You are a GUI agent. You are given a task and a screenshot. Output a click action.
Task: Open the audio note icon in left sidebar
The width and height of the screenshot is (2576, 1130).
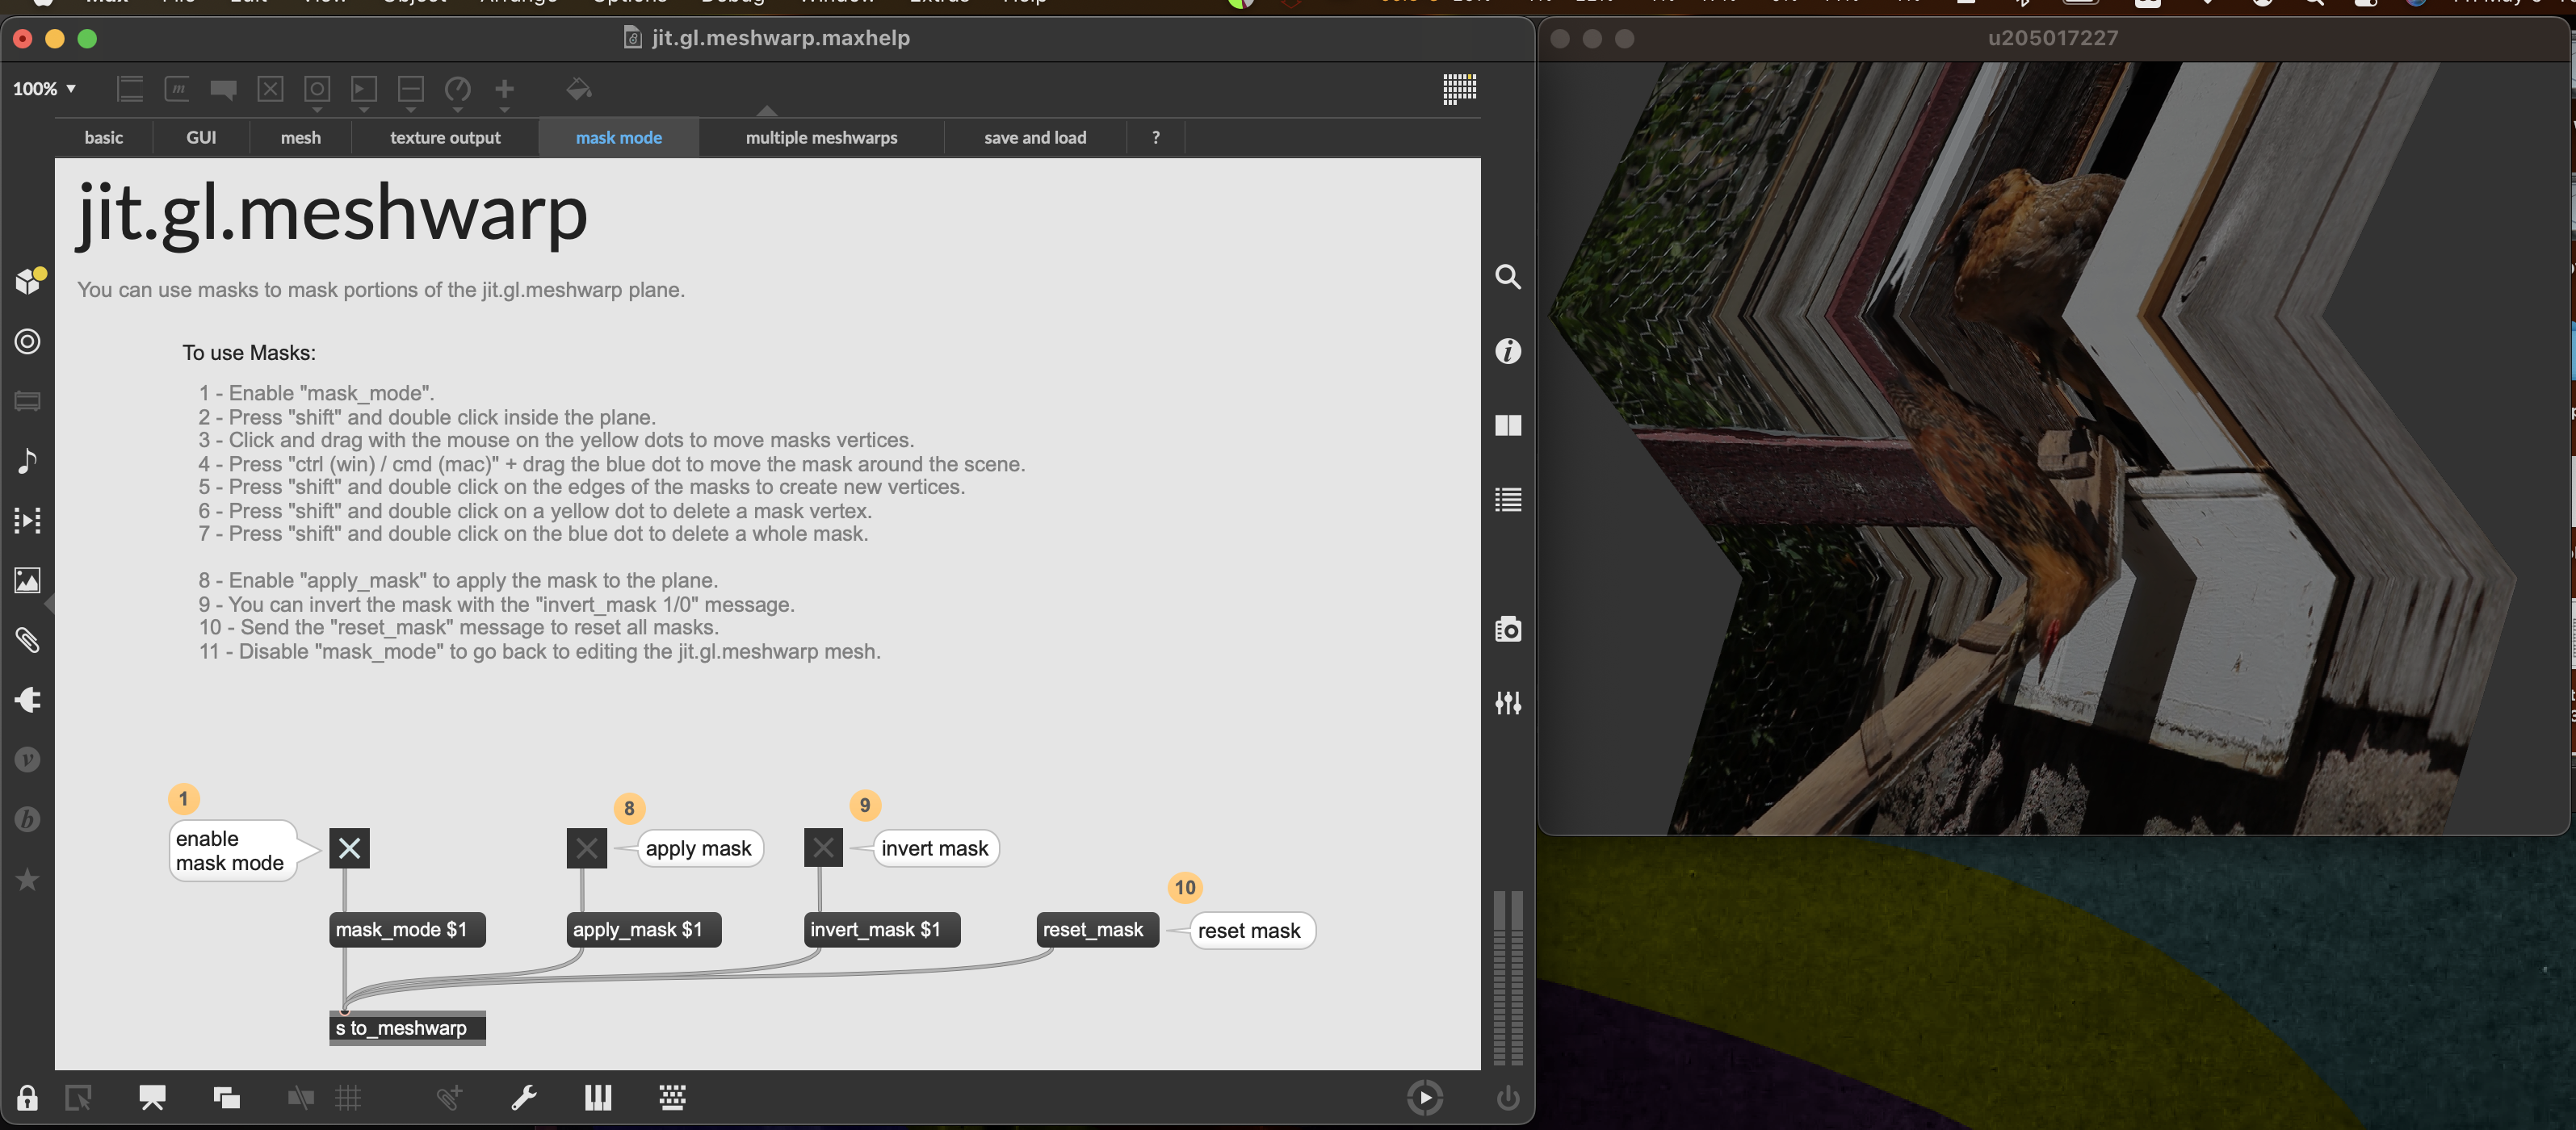(28, 461)
